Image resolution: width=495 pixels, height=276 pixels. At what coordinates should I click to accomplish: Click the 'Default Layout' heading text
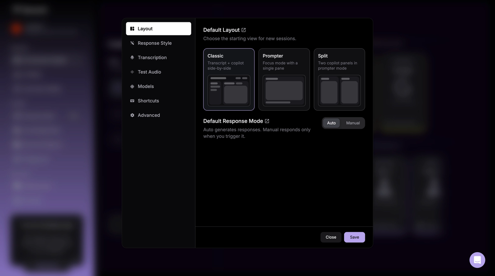click(x=221, y=30)
